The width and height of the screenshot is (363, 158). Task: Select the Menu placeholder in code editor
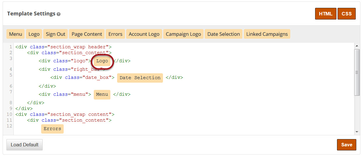point(102,94)
